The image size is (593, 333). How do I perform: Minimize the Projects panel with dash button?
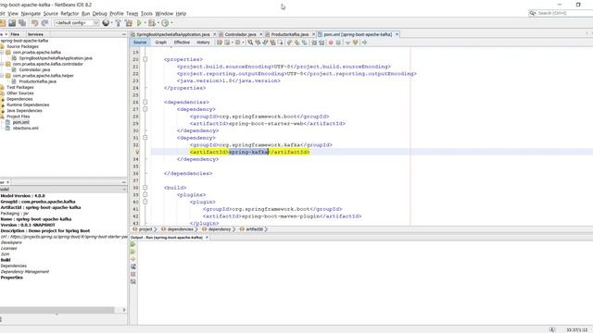(x=123, y=34)
